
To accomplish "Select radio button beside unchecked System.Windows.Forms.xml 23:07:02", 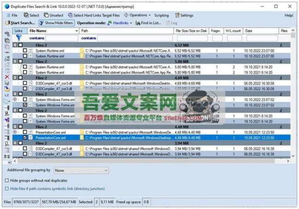I will pos(15,99).
